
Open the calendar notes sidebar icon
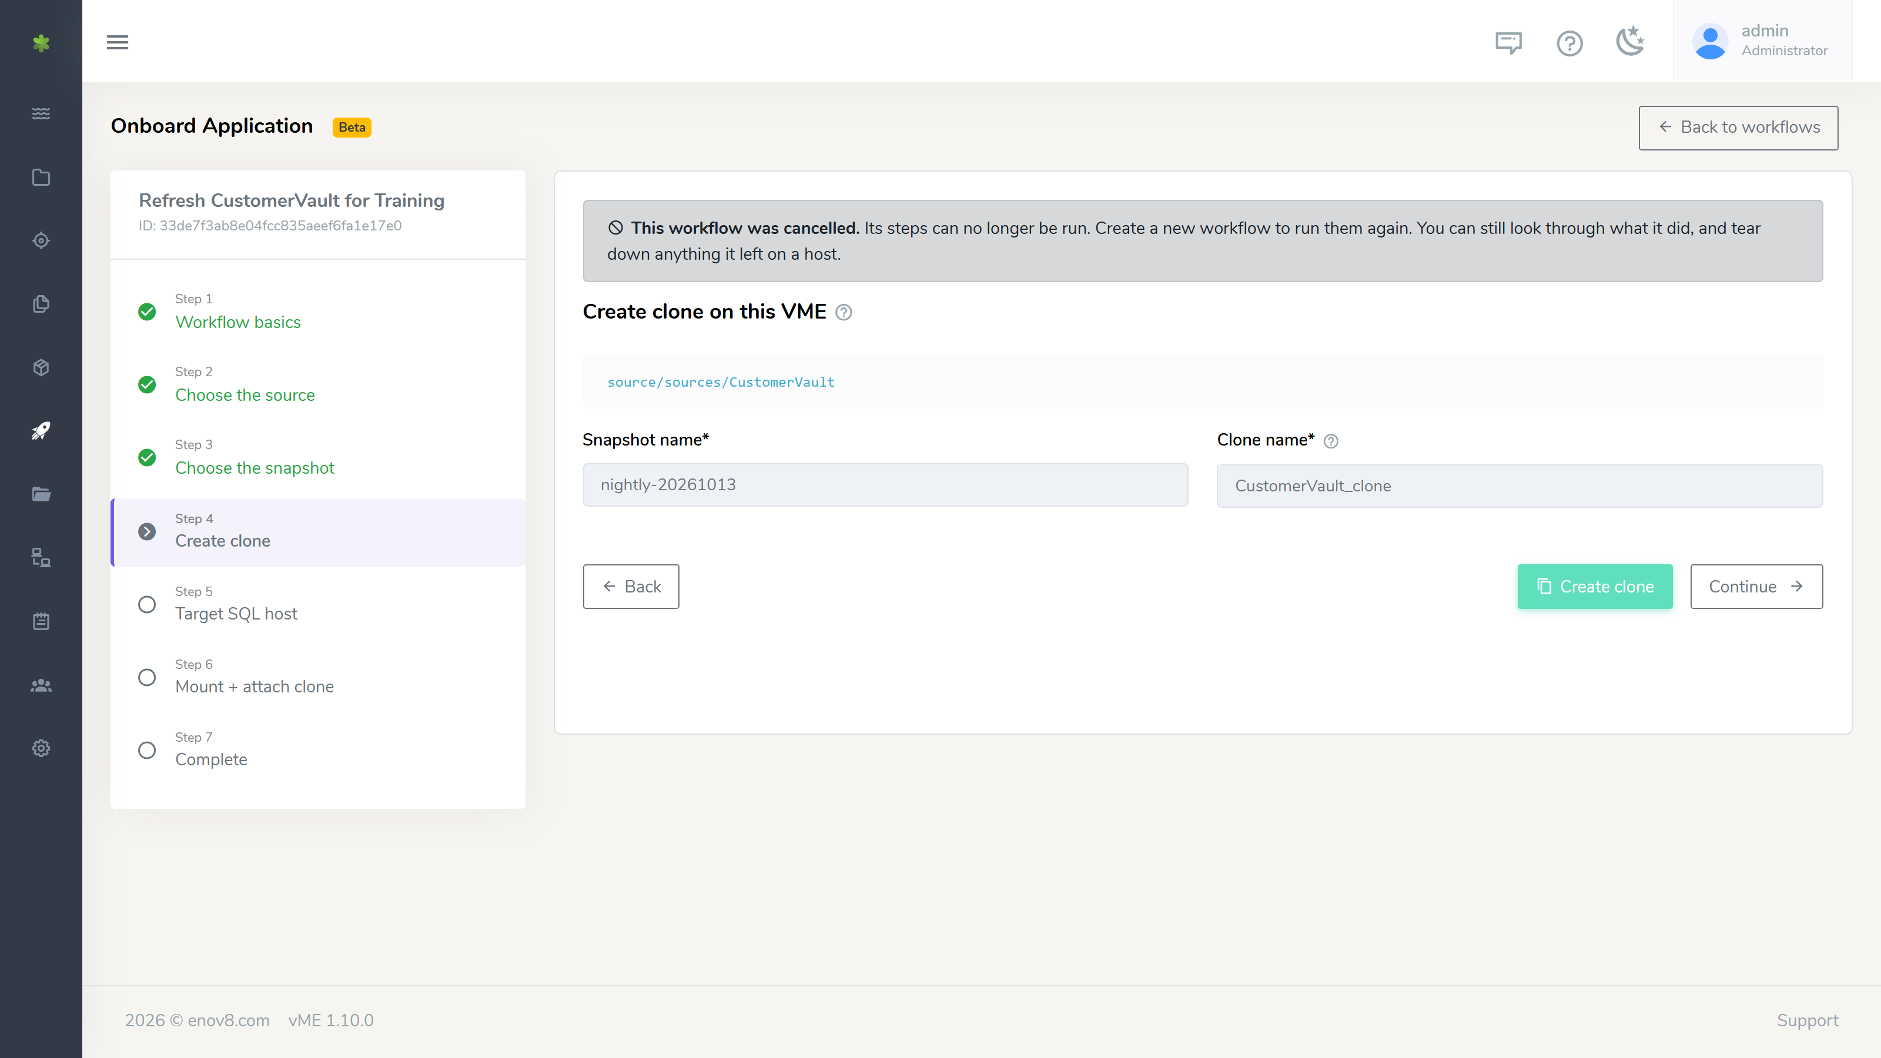[x=41, y=621]
